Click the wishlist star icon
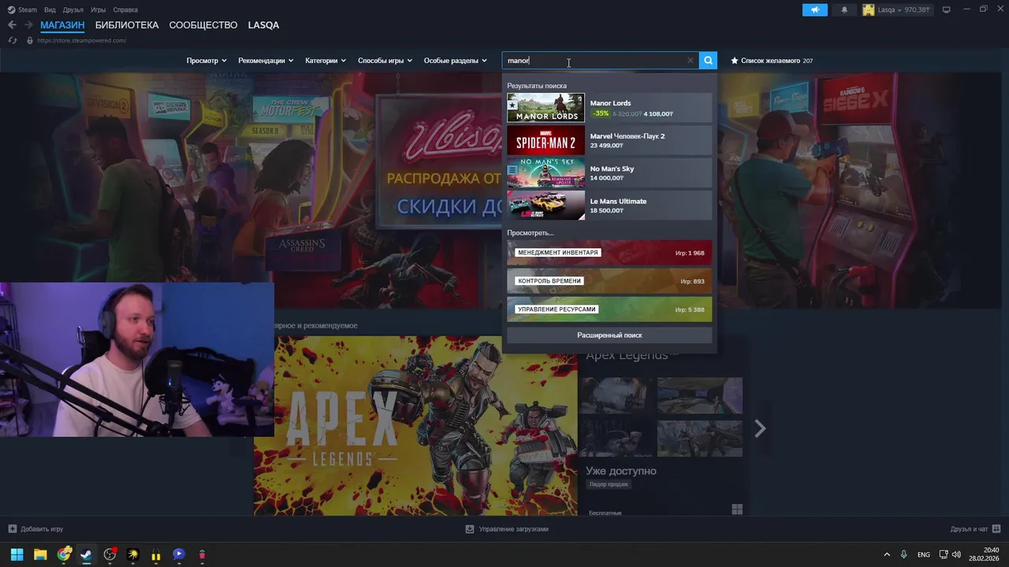The image size is (1009, 567). pos(735,61)
